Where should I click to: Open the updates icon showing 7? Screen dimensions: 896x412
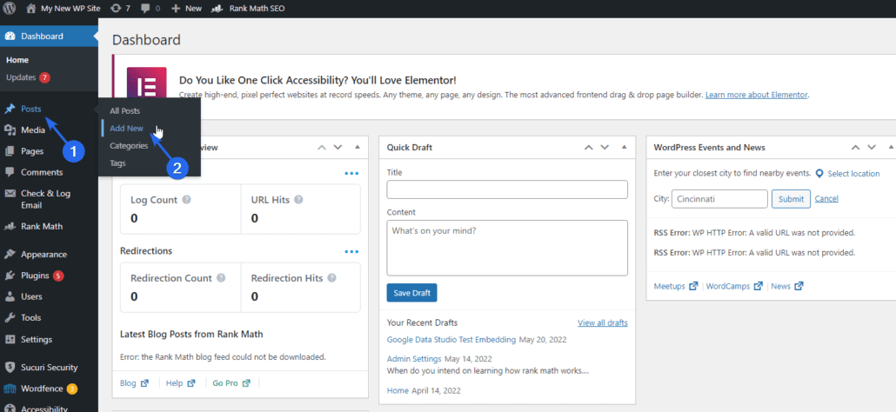point(117,8)
